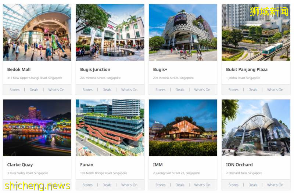Click the Bukit Panjang Plaza title

click(x=247, y=69)
